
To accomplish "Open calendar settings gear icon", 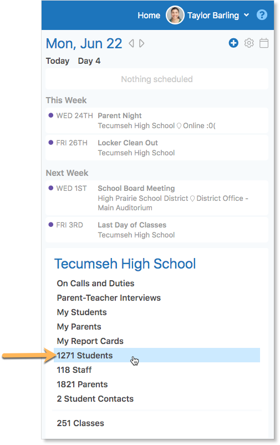I will point(249,43).
